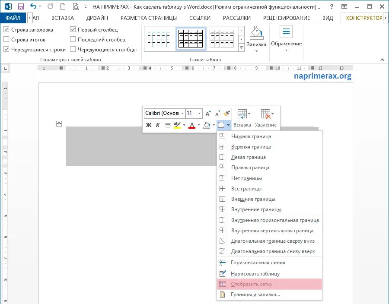
Task: Switch to the РАЗМЕТКА СТРАНИЦЫ tab
Action: click(149, 18)
